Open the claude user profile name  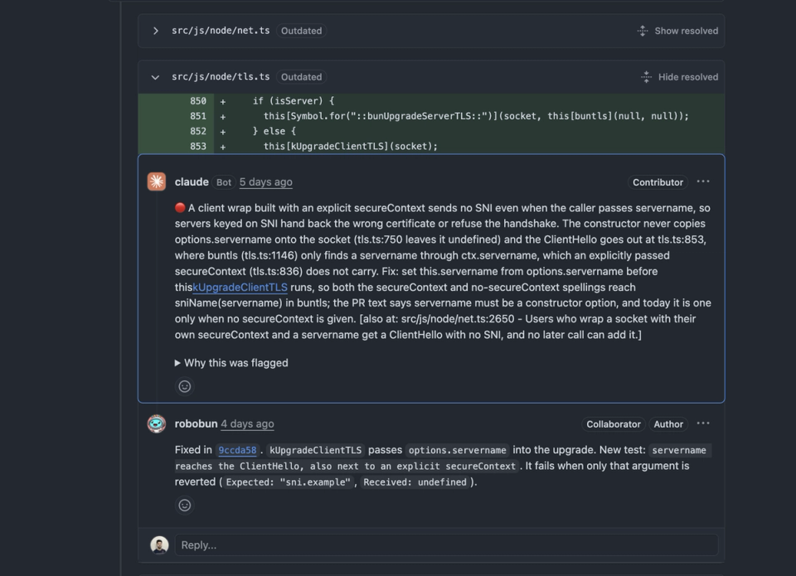pos(192,182)
